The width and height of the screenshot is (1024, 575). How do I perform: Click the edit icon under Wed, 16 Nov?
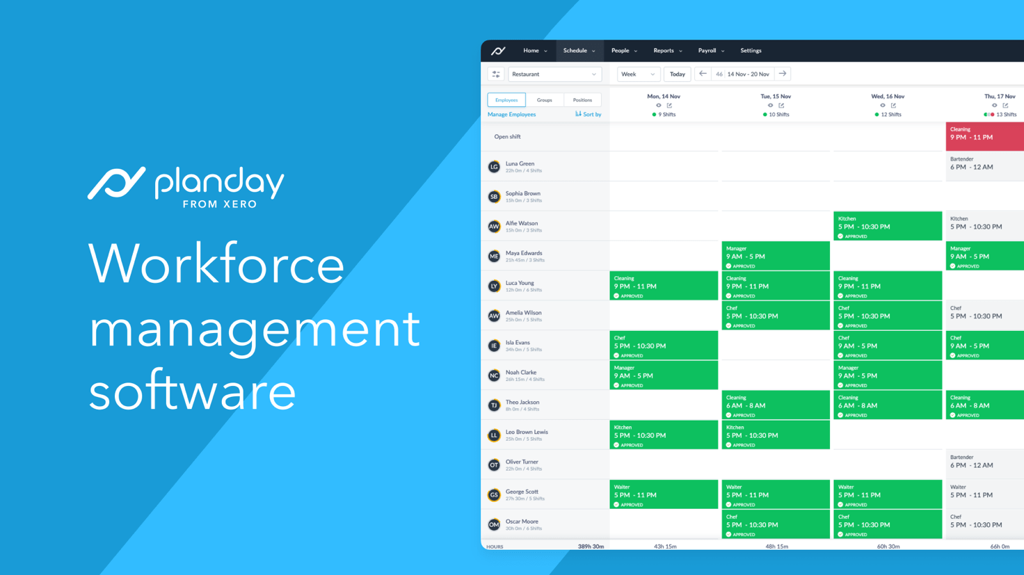893,106
